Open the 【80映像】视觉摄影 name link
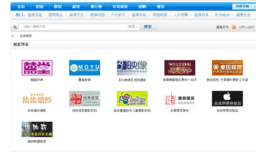Image resolution: width=256 pixels, height=152 pixels. 132,80
